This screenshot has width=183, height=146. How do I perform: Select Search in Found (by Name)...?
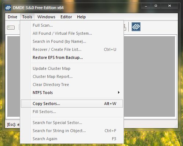(x=72, y=41)
